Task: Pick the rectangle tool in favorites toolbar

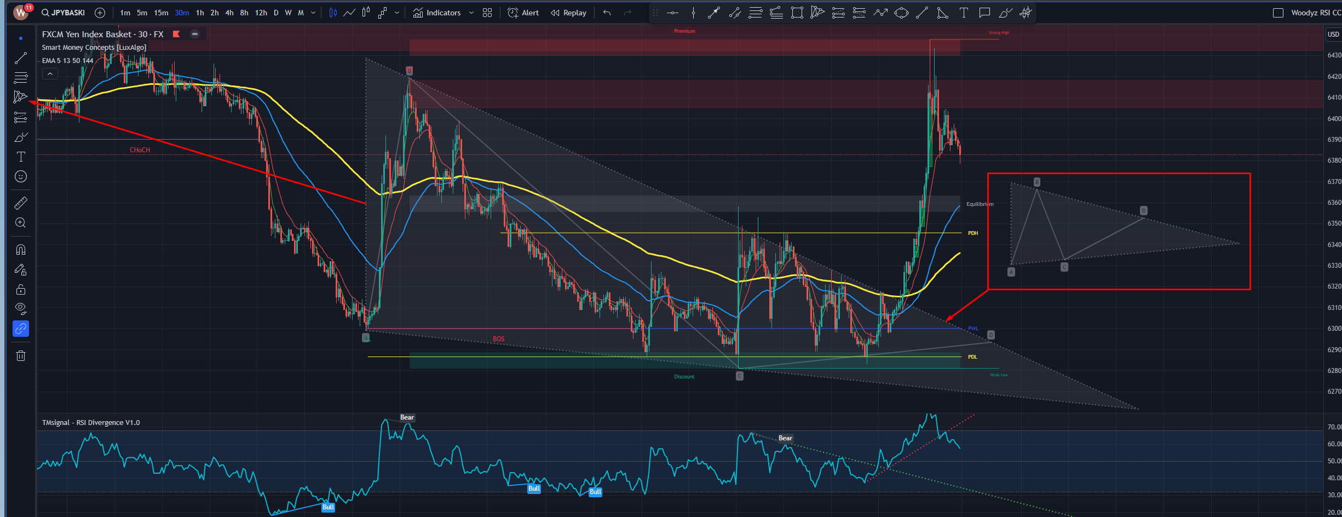Action: [797, 13]
